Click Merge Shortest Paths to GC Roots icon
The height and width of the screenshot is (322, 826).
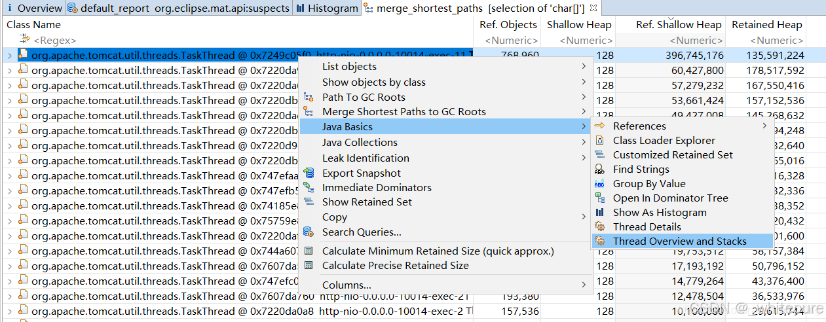pos(309,112)
